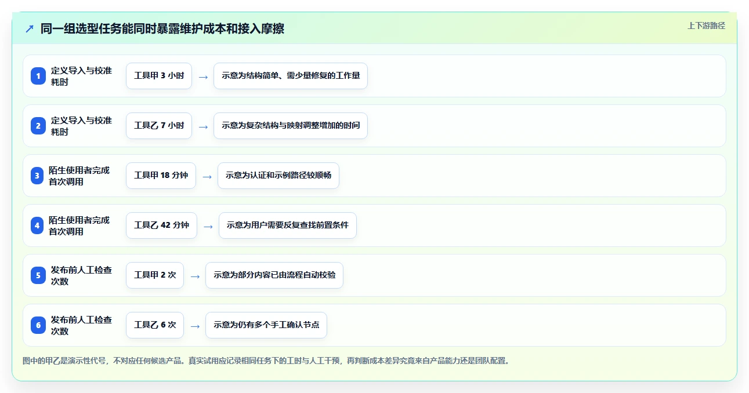Click the blue number 4 badge
Viewport: 749px width, 393px height.
(37, 225)
